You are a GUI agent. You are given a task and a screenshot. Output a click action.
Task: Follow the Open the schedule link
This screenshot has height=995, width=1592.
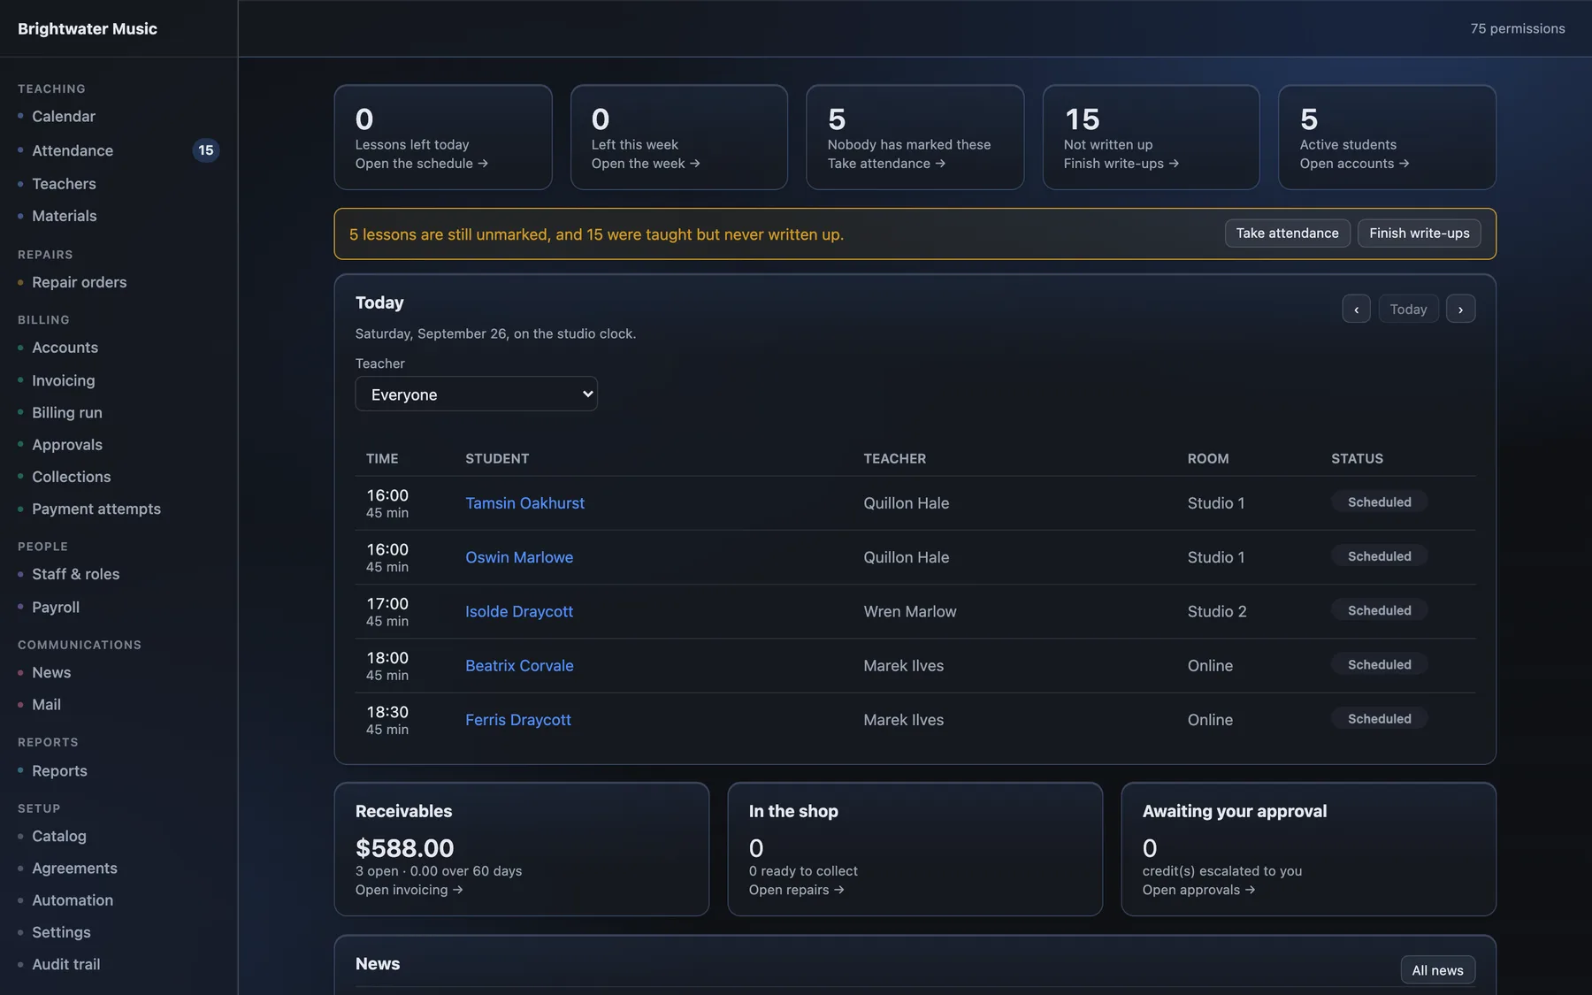tap(421, 164)
